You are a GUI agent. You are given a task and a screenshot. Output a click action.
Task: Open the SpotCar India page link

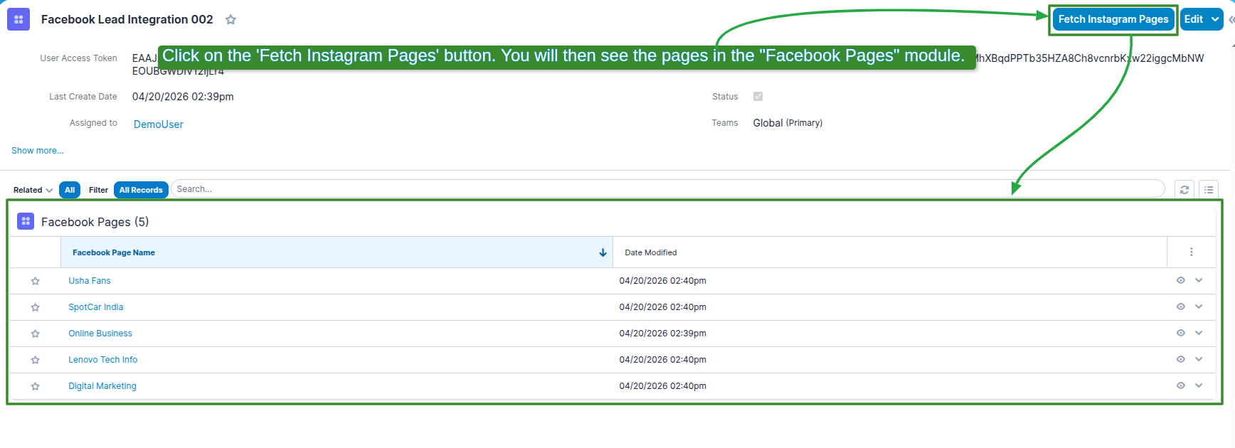pyautogui.click(x=96, y=307)
